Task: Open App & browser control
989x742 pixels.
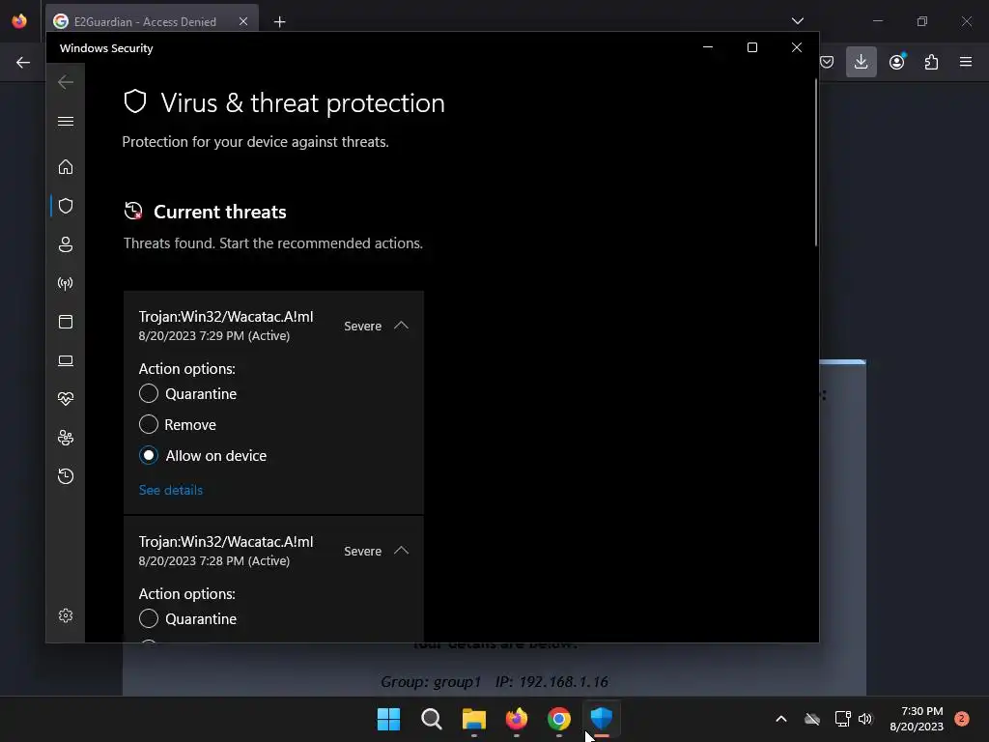Action: tap(66, 322)
